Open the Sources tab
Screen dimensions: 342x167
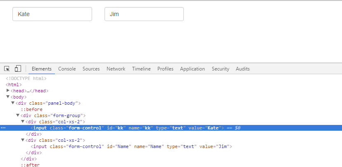point(91,69)
